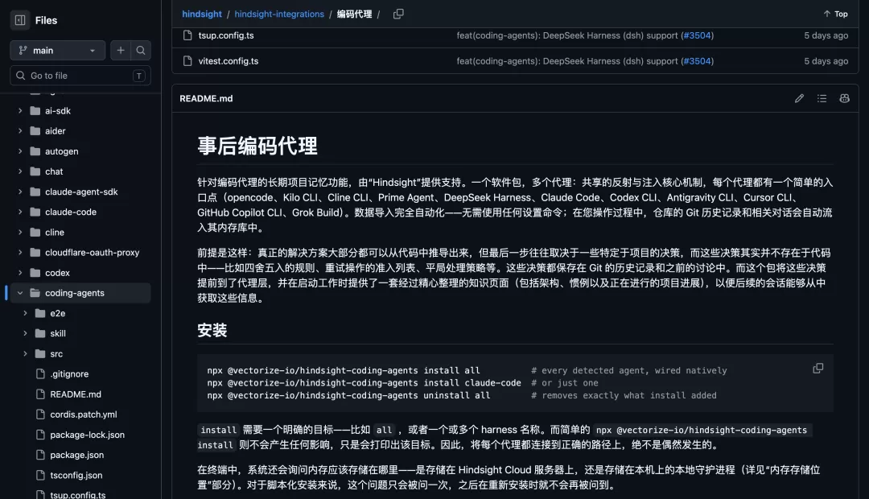Image resolution: width=869 pixels, height=499 pixels.
Task: Click the src folder icon
Action: coord(40,354)
